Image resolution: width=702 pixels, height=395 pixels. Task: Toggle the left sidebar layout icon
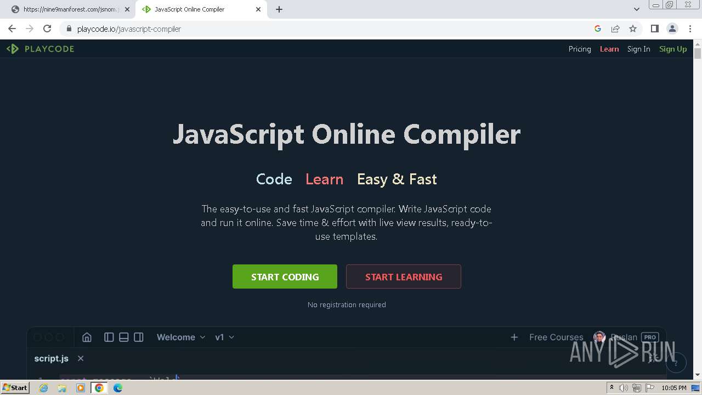(109, 337)
